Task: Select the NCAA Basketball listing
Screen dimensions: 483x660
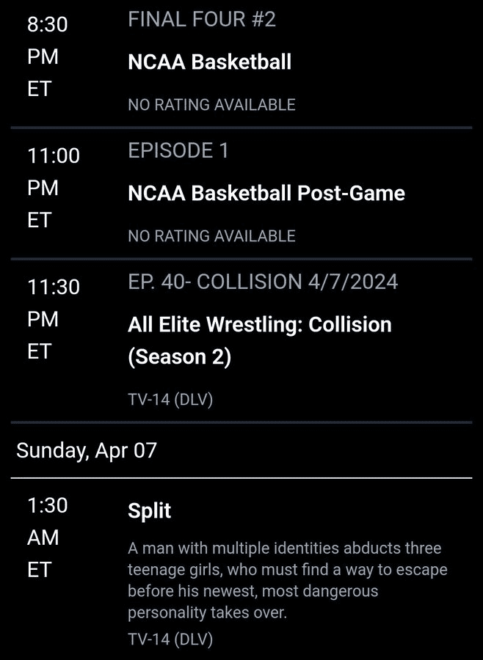Action: coord(209,62)
